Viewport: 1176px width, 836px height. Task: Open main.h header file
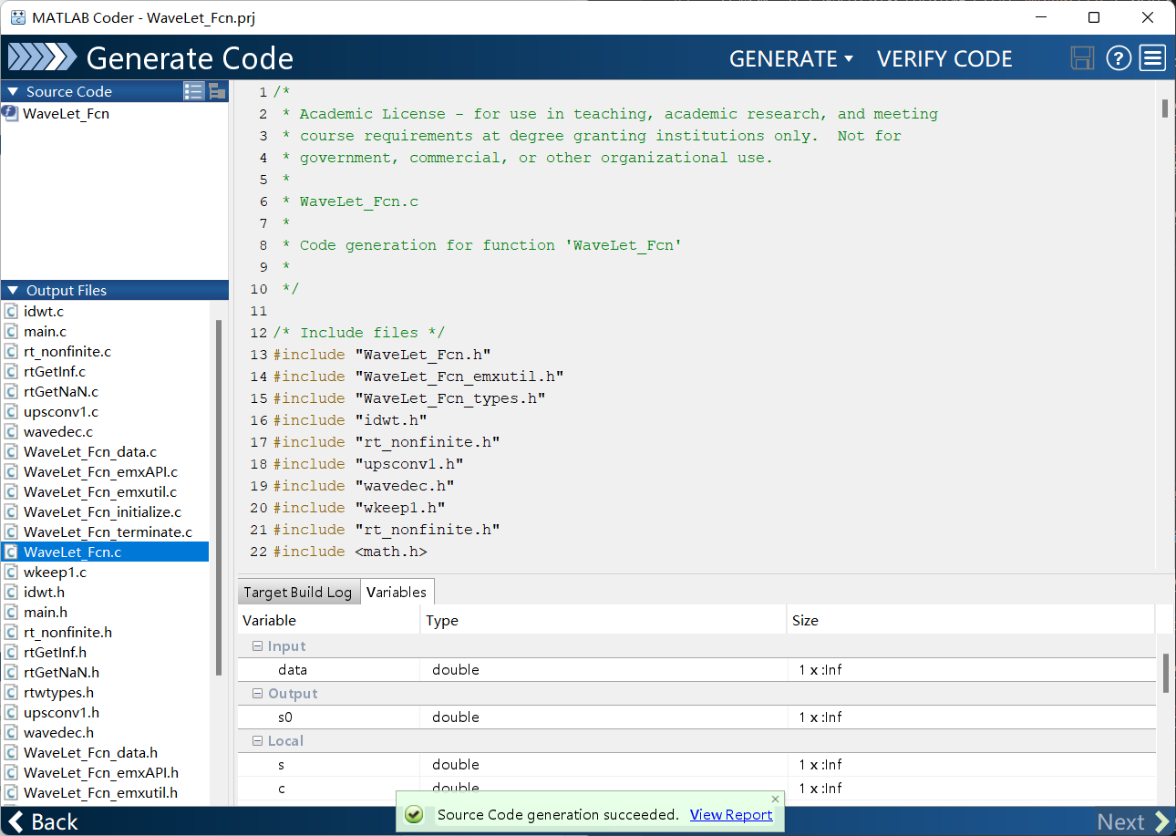pyautogui.click(x=46, y=613)
